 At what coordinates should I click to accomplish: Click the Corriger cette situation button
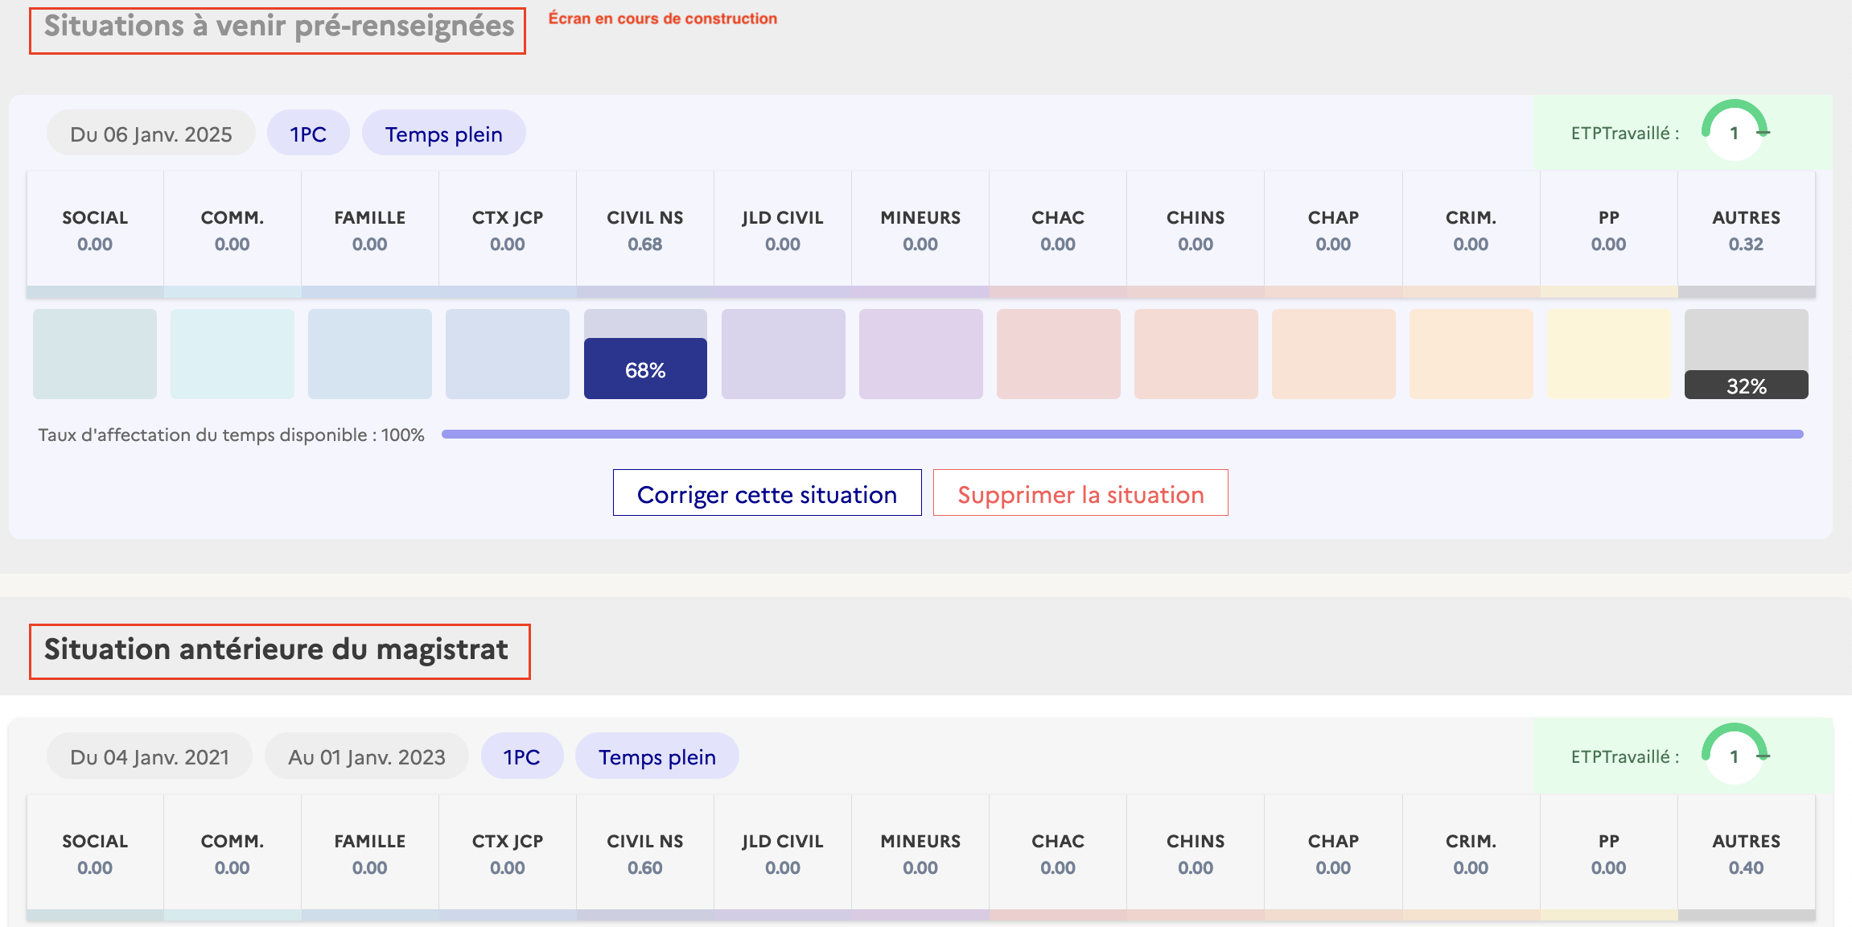pos(767,493)
